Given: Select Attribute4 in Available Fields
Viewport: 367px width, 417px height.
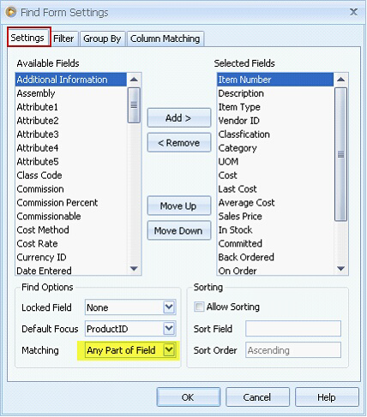Looking at the screenshot, I should click(x=71, y=148).
